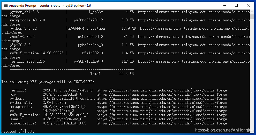Click the 'Proceed ([y]/n)?' prompt line
The image size is (256, 135).
[18, 131]
